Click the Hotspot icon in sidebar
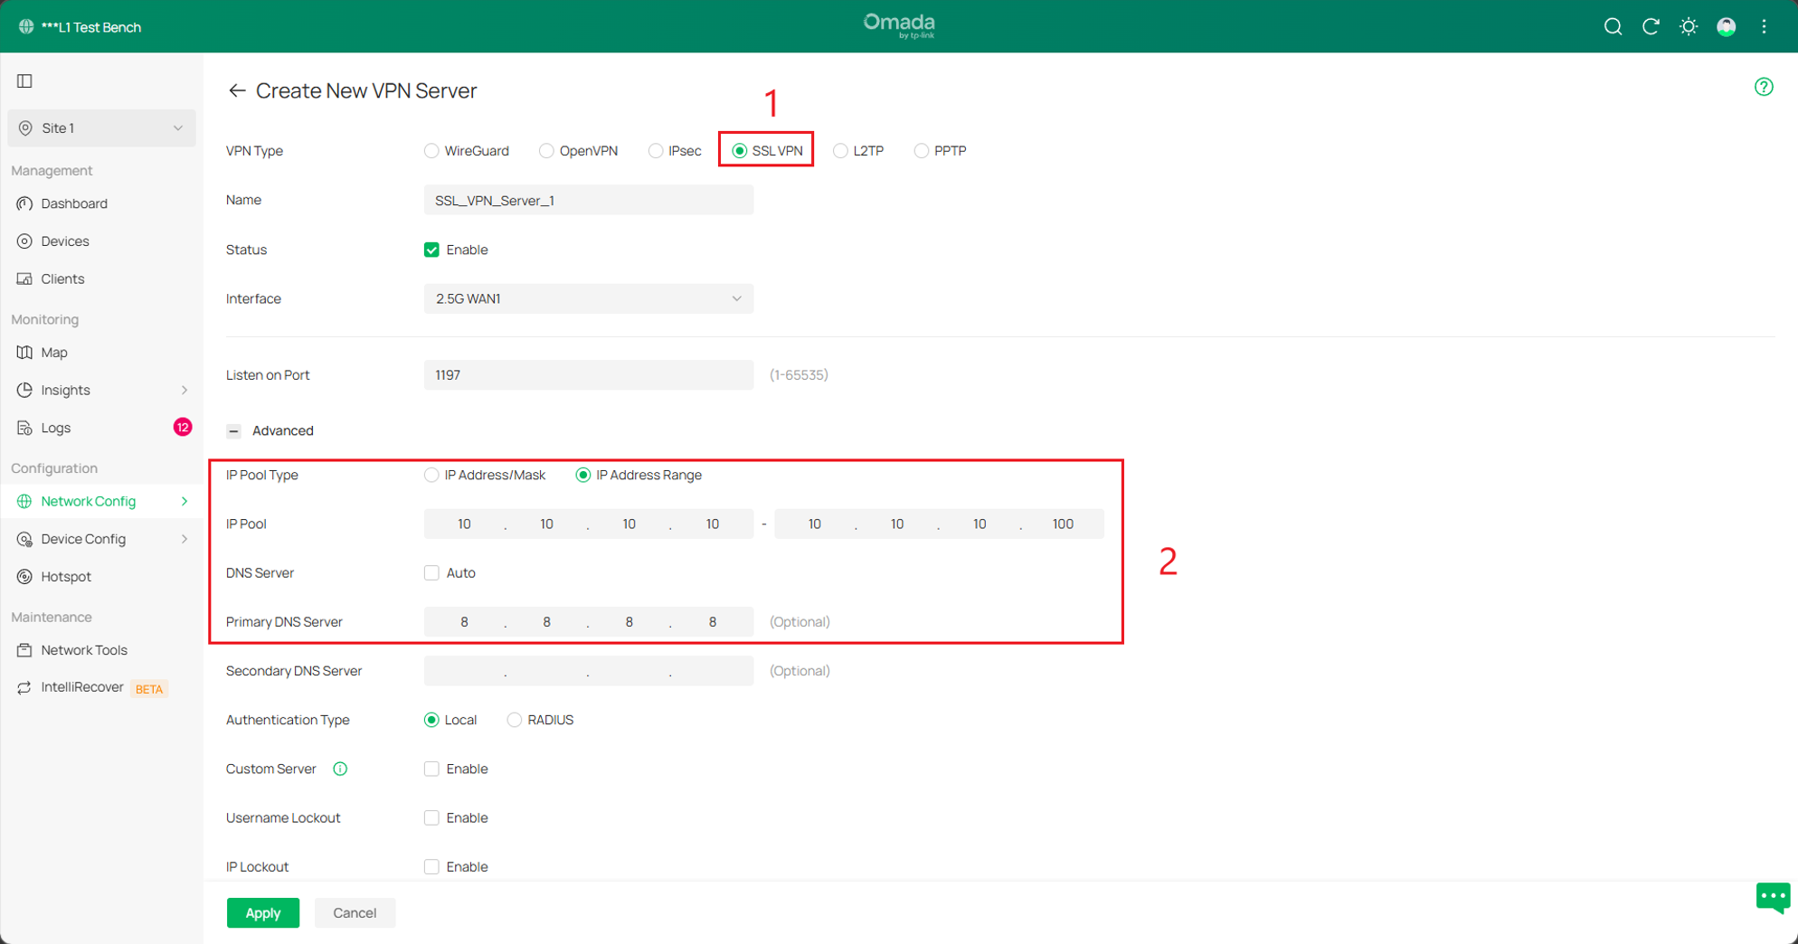 25,577
